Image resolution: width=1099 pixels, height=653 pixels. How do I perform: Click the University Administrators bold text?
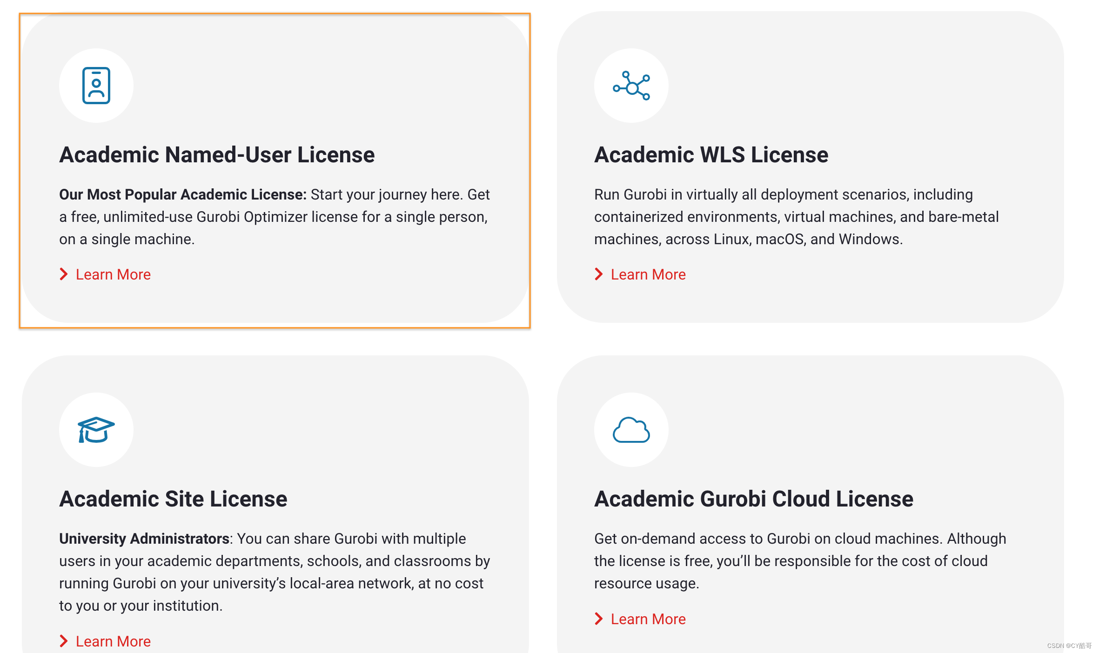point(144,539)
